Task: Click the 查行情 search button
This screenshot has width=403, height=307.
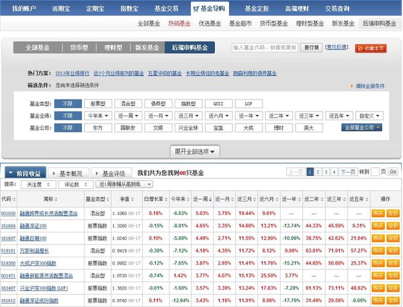Action: 311,48
